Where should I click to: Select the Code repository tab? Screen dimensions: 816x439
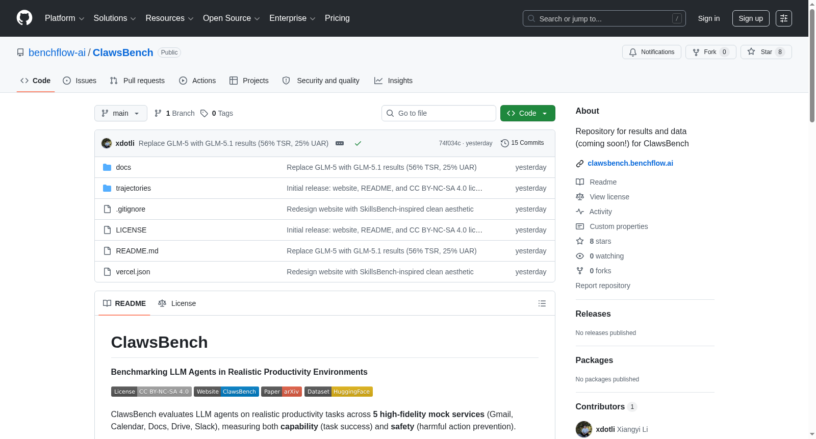click(36, 81)
